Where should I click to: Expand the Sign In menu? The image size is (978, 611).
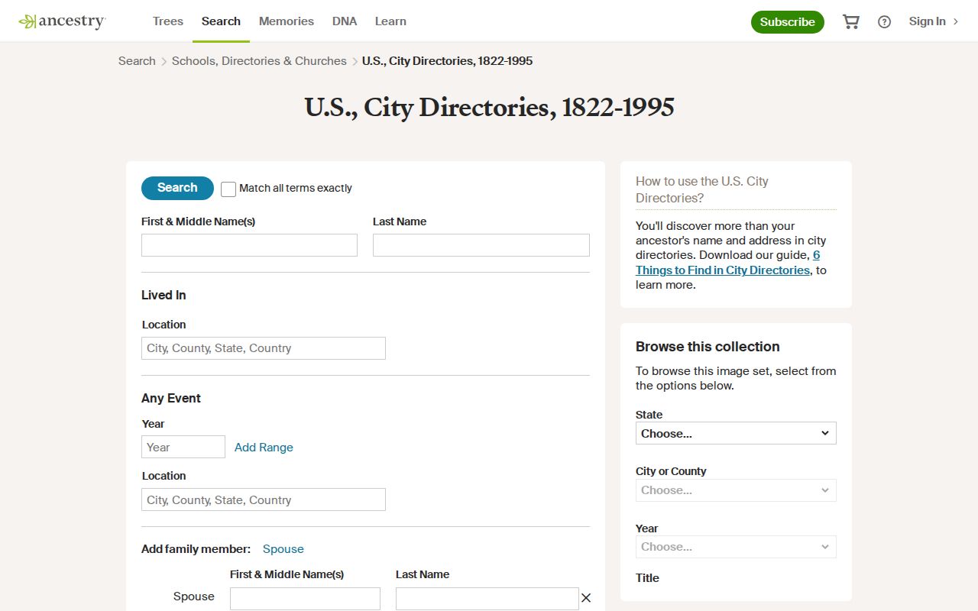(934, 21)
